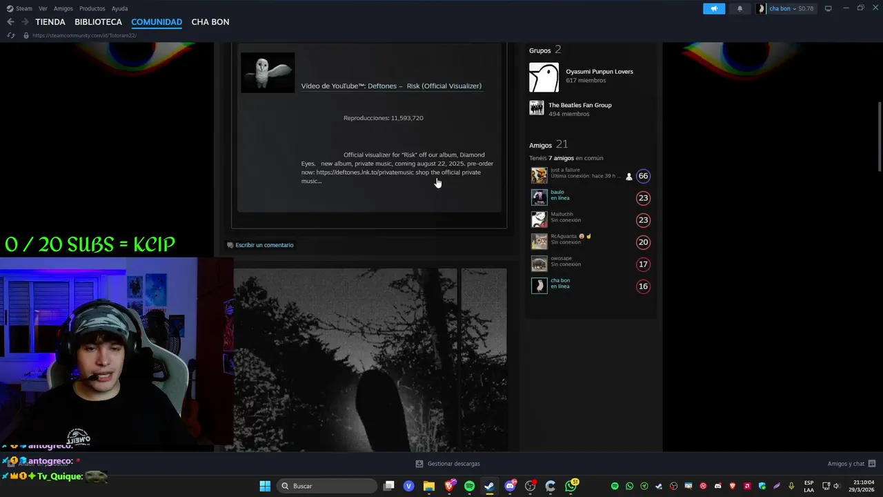
Task: Open friend RcAguanta avatar
Action: coord(539,242)
